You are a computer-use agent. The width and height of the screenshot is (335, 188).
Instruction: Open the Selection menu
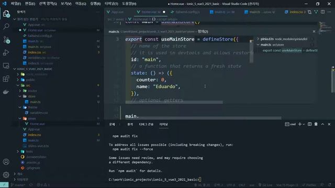(48, 4)
